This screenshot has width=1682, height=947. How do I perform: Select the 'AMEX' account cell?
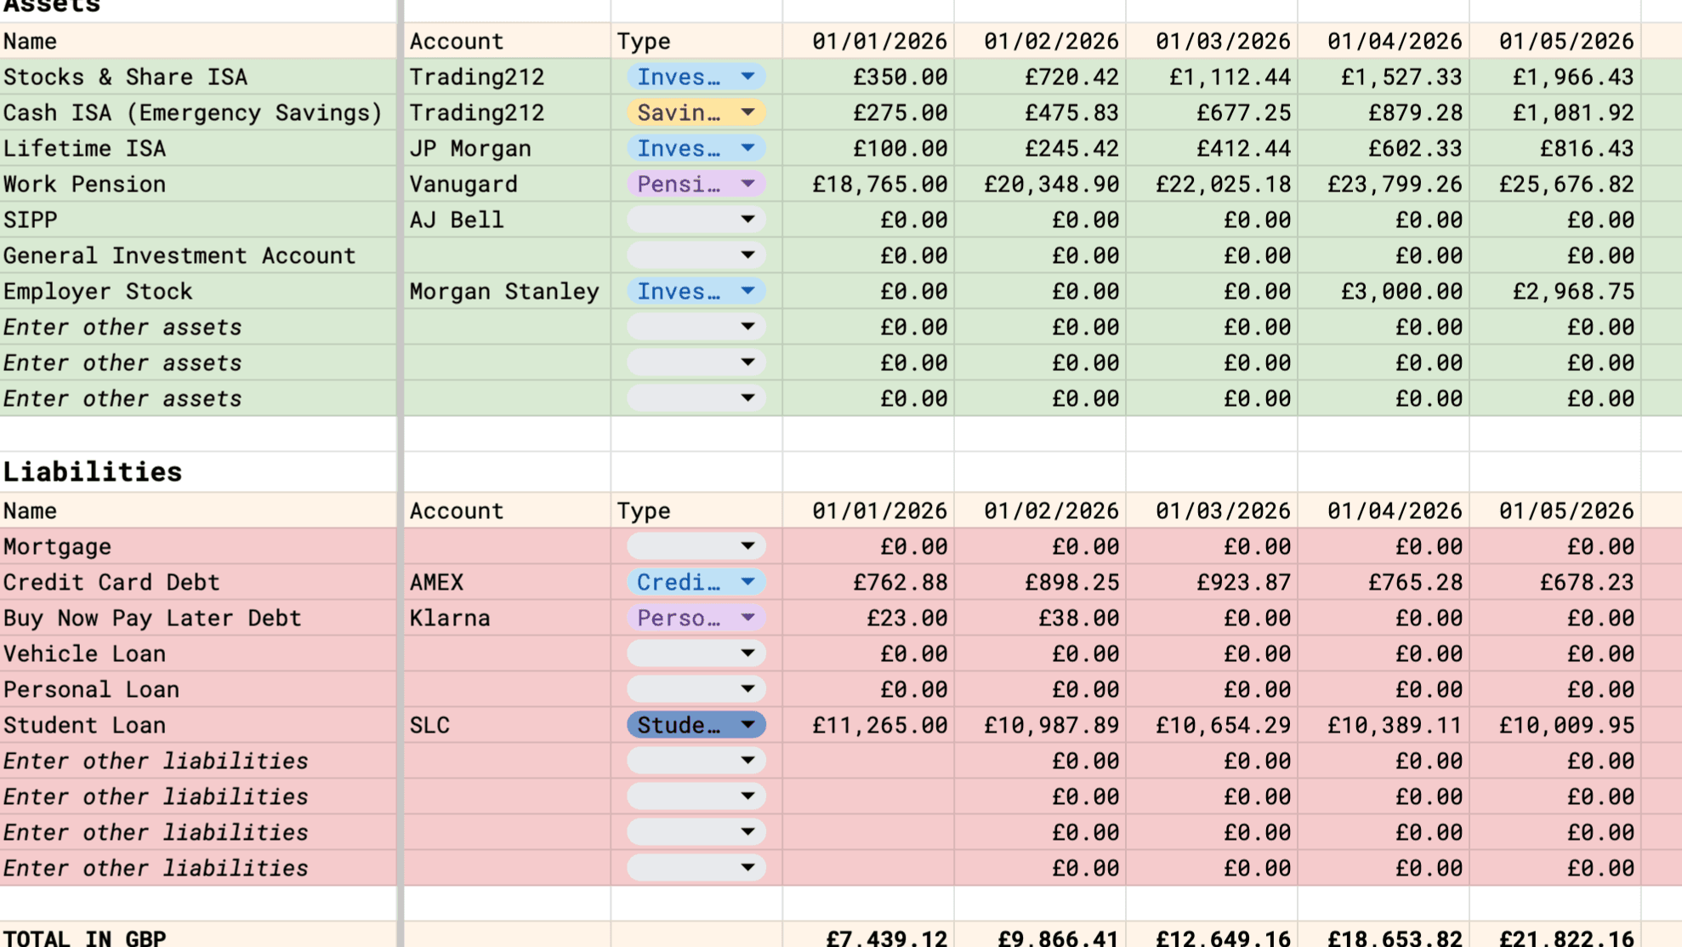[507, 582]
